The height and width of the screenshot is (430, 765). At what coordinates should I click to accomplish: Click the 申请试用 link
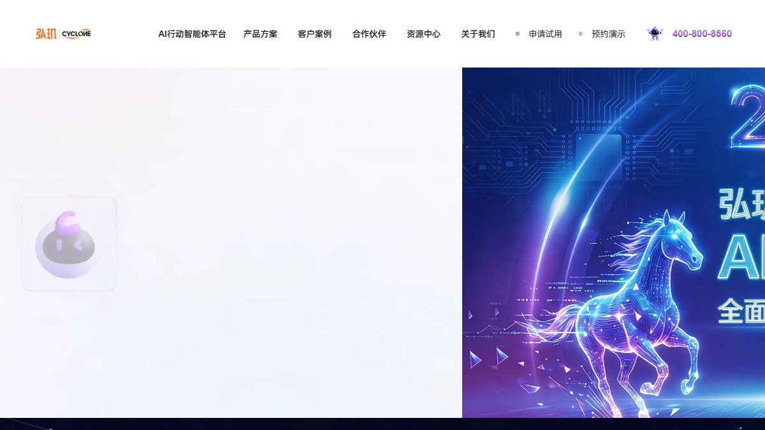click(x=546, y=34)
